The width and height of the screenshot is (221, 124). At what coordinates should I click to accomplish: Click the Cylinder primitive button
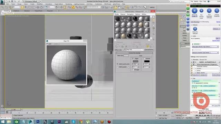click(x=184, y=35)
